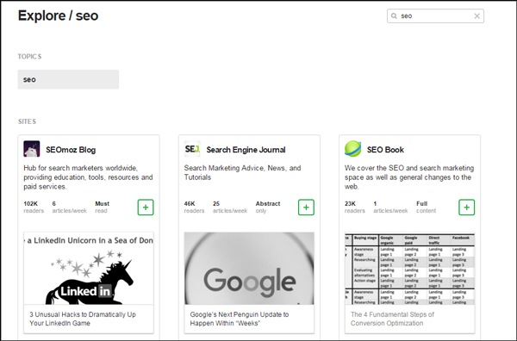Click '25 articles/week' stat
This screenshot has width=517, height=341.
pos(230,208)
